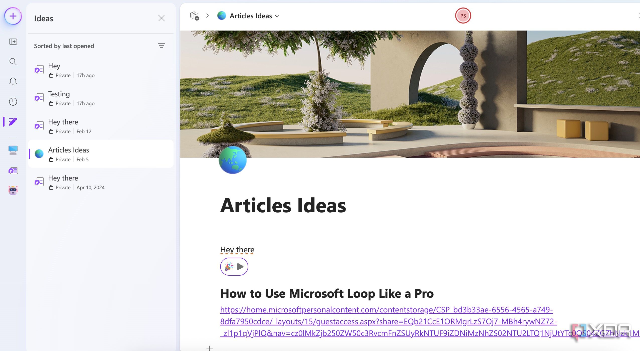
Task: Open the Hey page from the list
Action: click(x=75, y=70)
